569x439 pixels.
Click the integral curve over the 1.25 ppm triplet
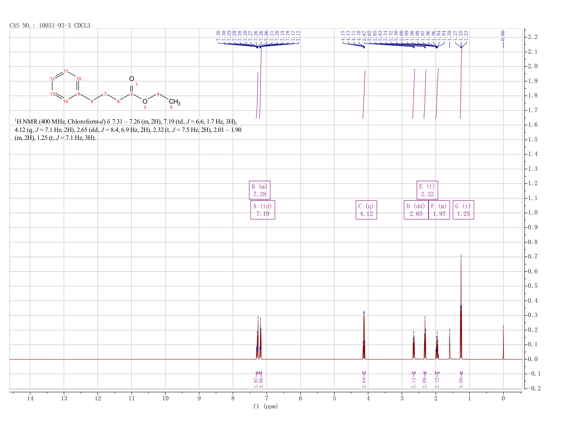[461, 83]
